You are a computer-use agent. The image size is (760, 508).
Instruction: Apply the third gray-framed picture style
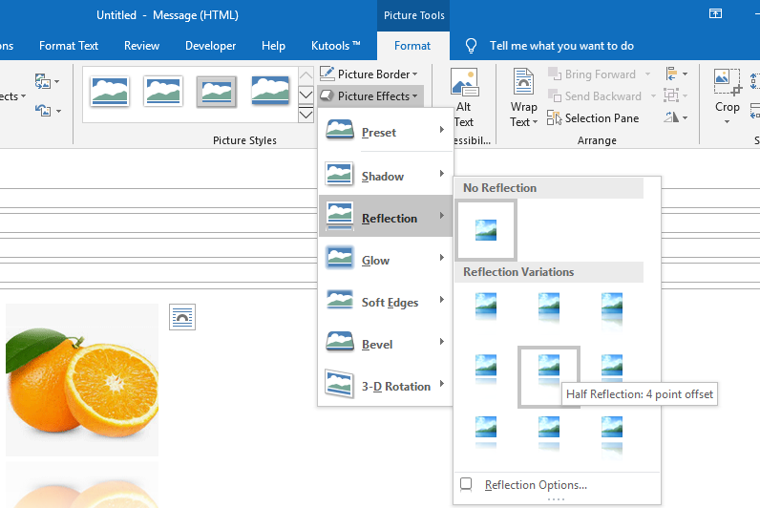point(217,91)
